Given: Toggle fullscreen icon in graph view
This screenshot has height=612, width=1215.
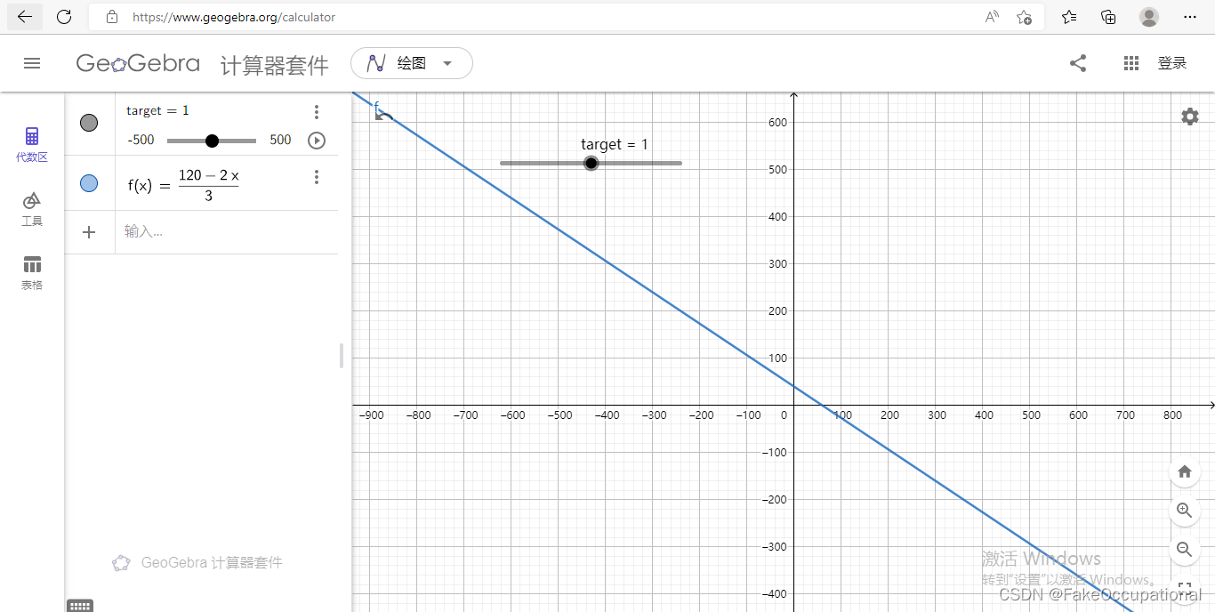Looking at the screenshot, I should (1185, 588).
